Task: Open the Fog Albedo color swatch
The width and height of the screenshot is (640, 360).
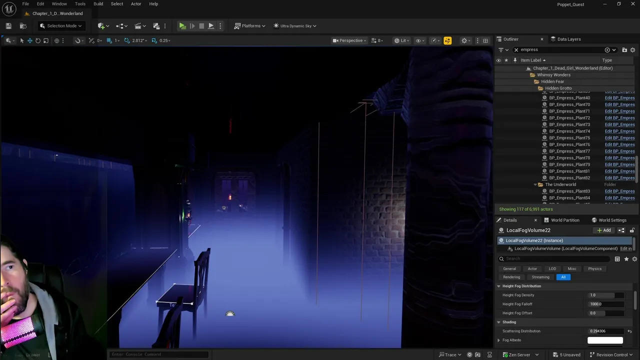Action: [605, 340]
